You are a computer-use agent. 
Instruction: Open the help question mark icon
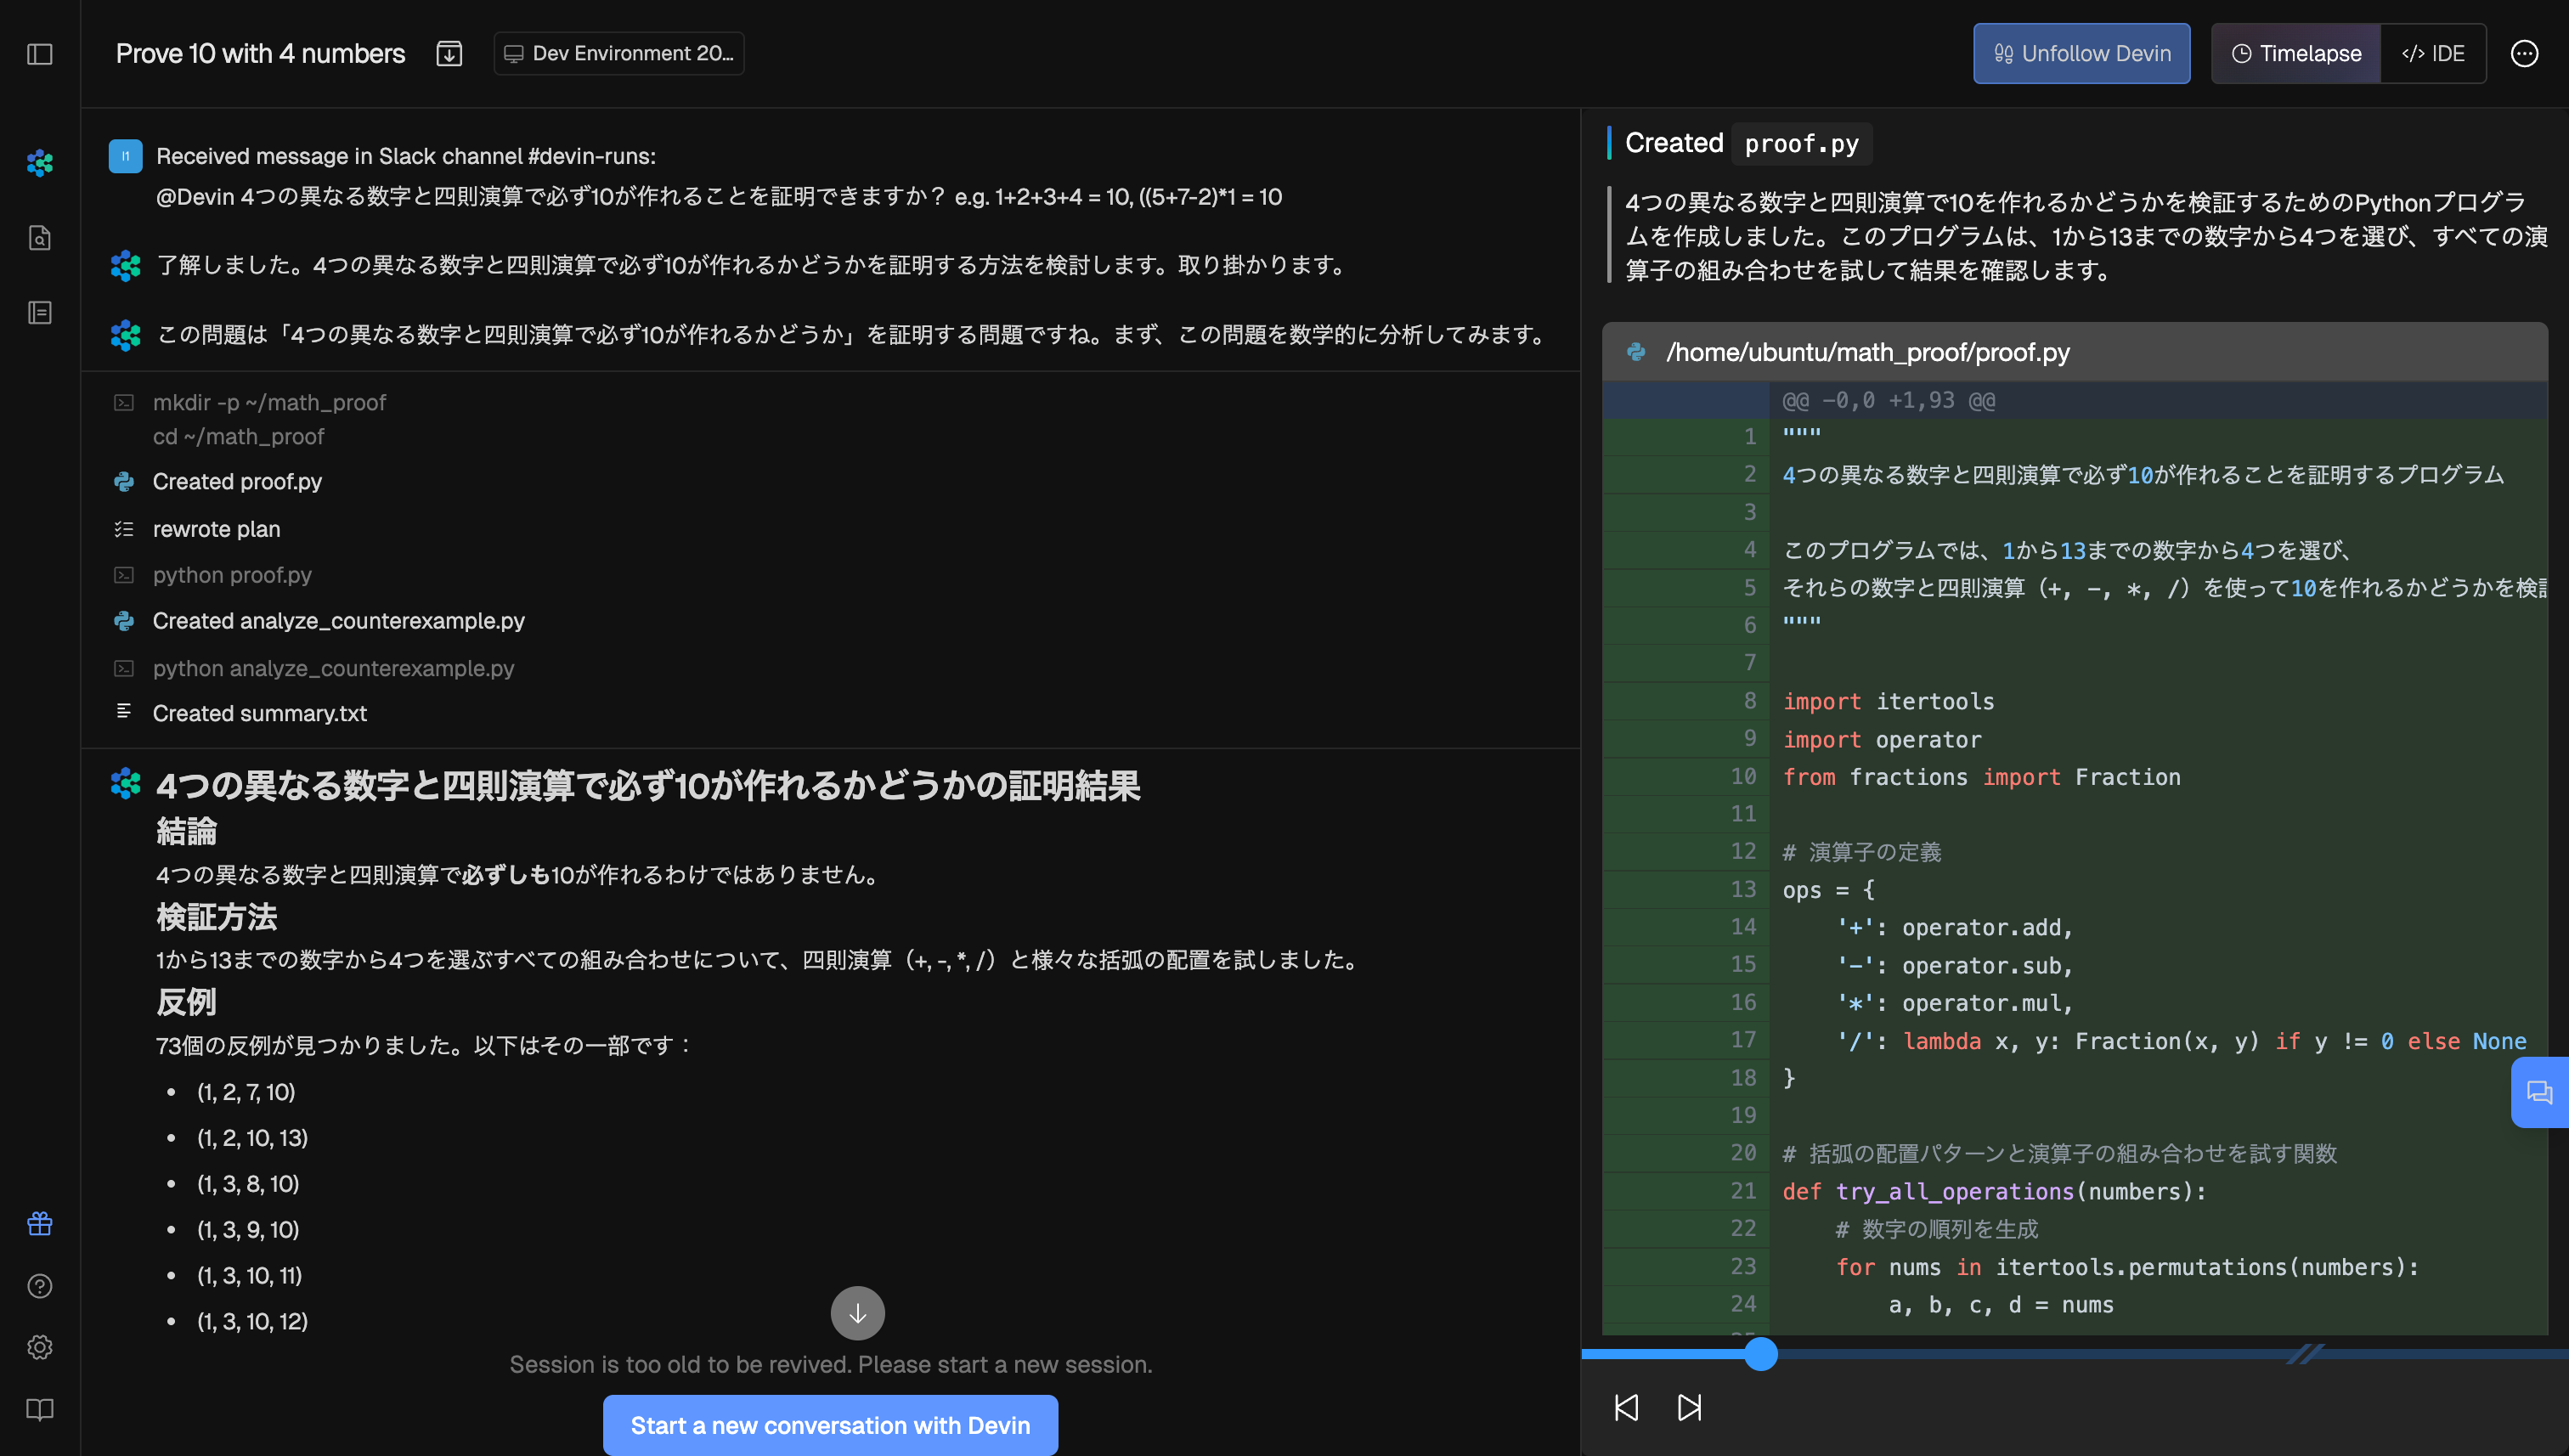click(40, 1286)
